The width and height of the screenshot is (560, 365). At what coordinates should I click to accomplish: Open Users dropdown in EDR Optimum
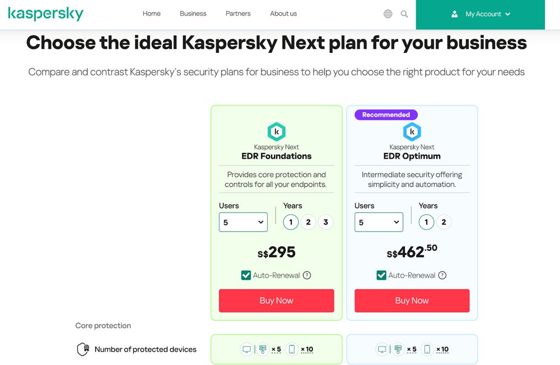(379, 222)
